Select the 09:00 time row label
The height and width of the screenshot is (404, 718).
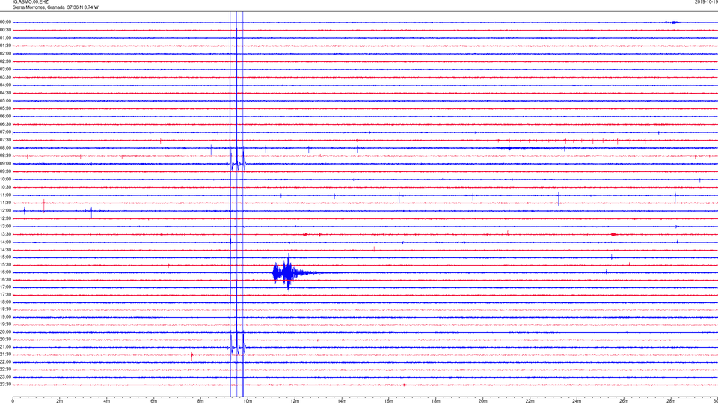pos(5,164)
